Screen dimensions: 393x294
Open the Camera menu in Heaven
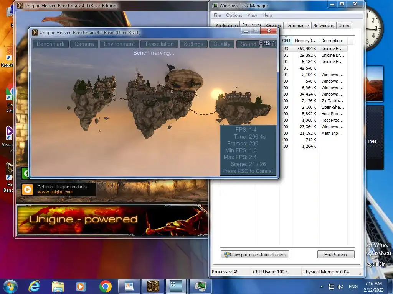[84, 44]
